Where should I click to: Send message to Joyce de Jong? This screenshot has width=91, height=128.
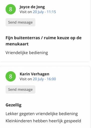(20, 22)
